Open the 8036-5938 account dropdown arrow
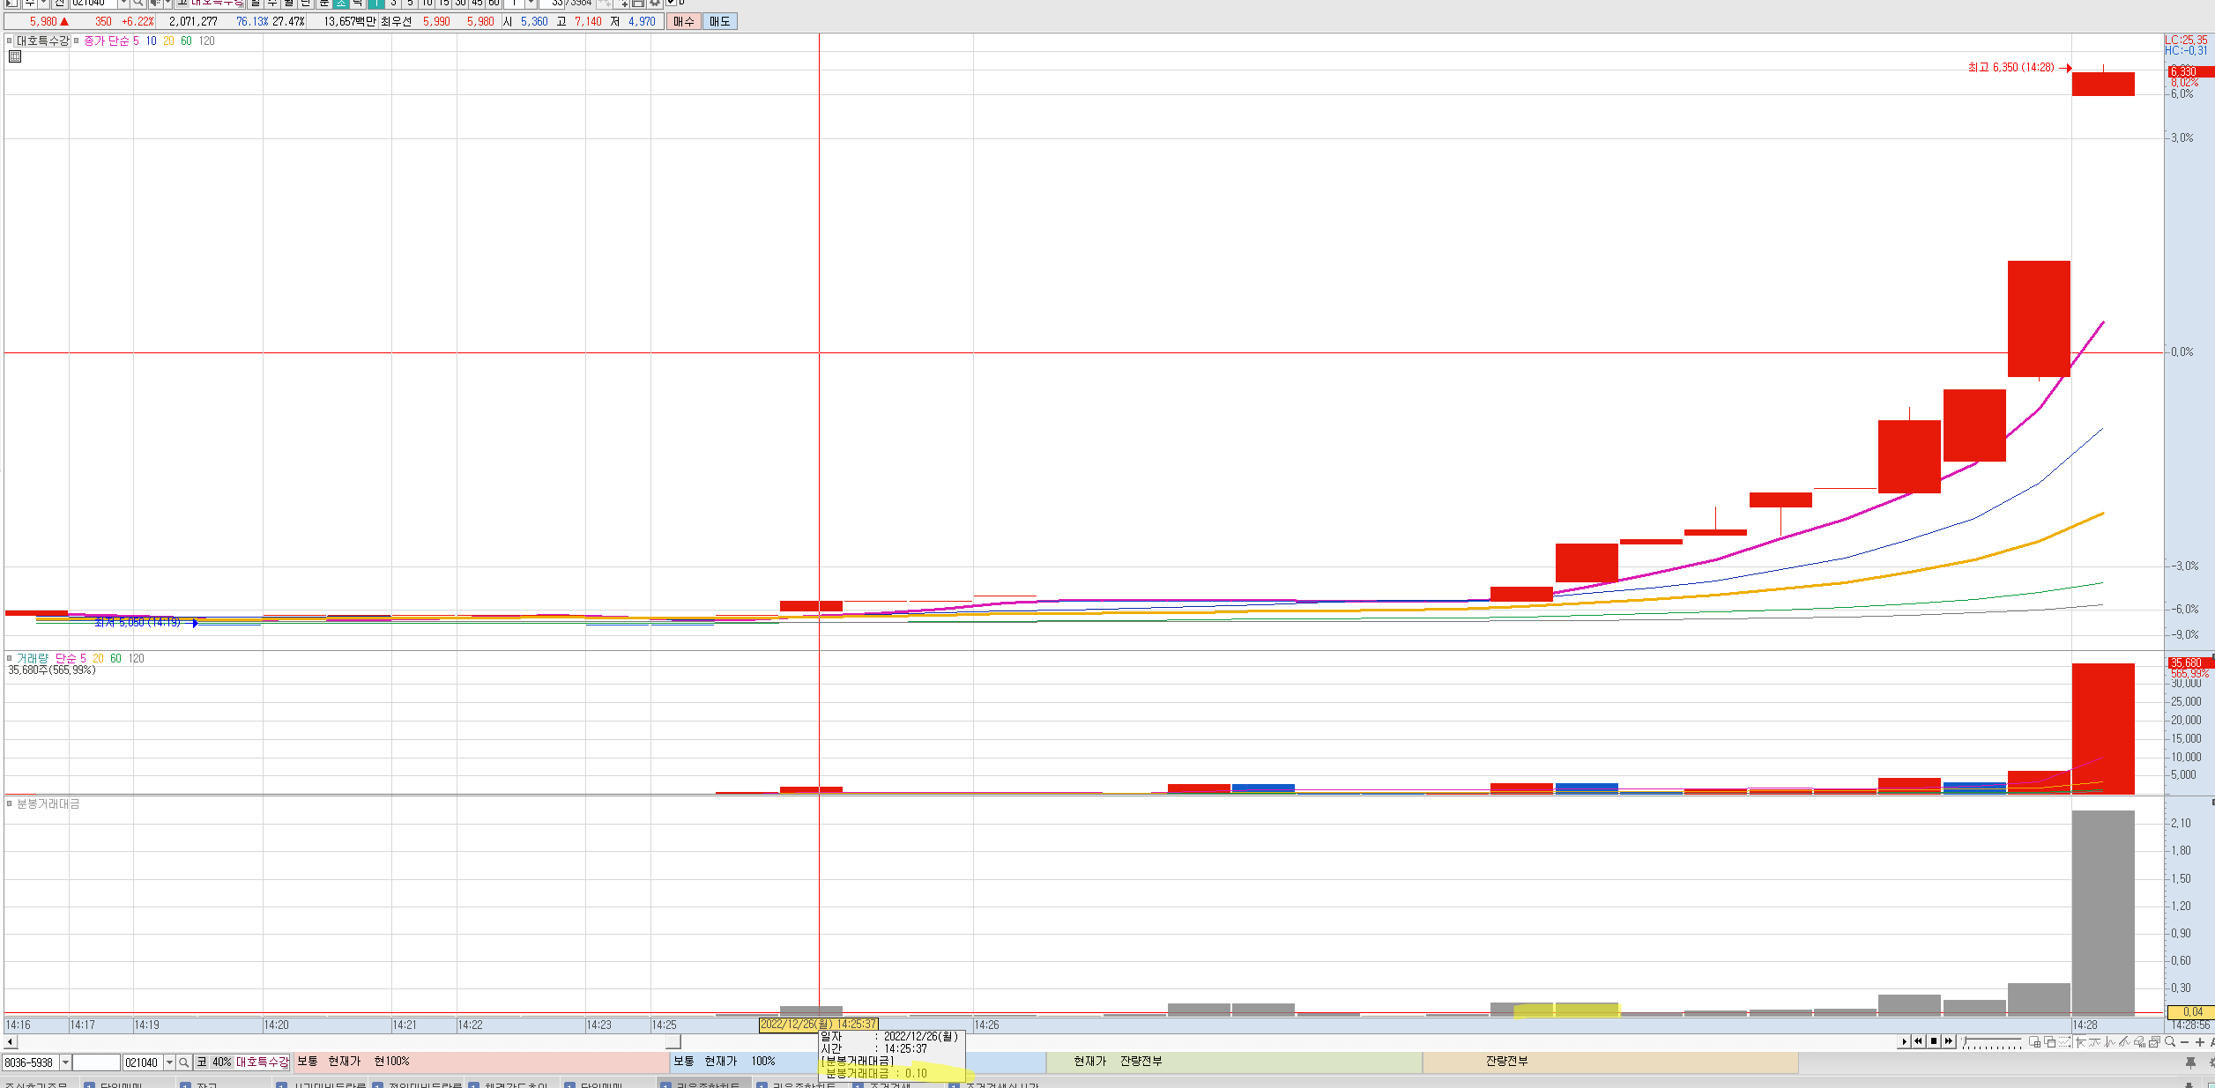2215x1088 pixels. coord(65,1062)
